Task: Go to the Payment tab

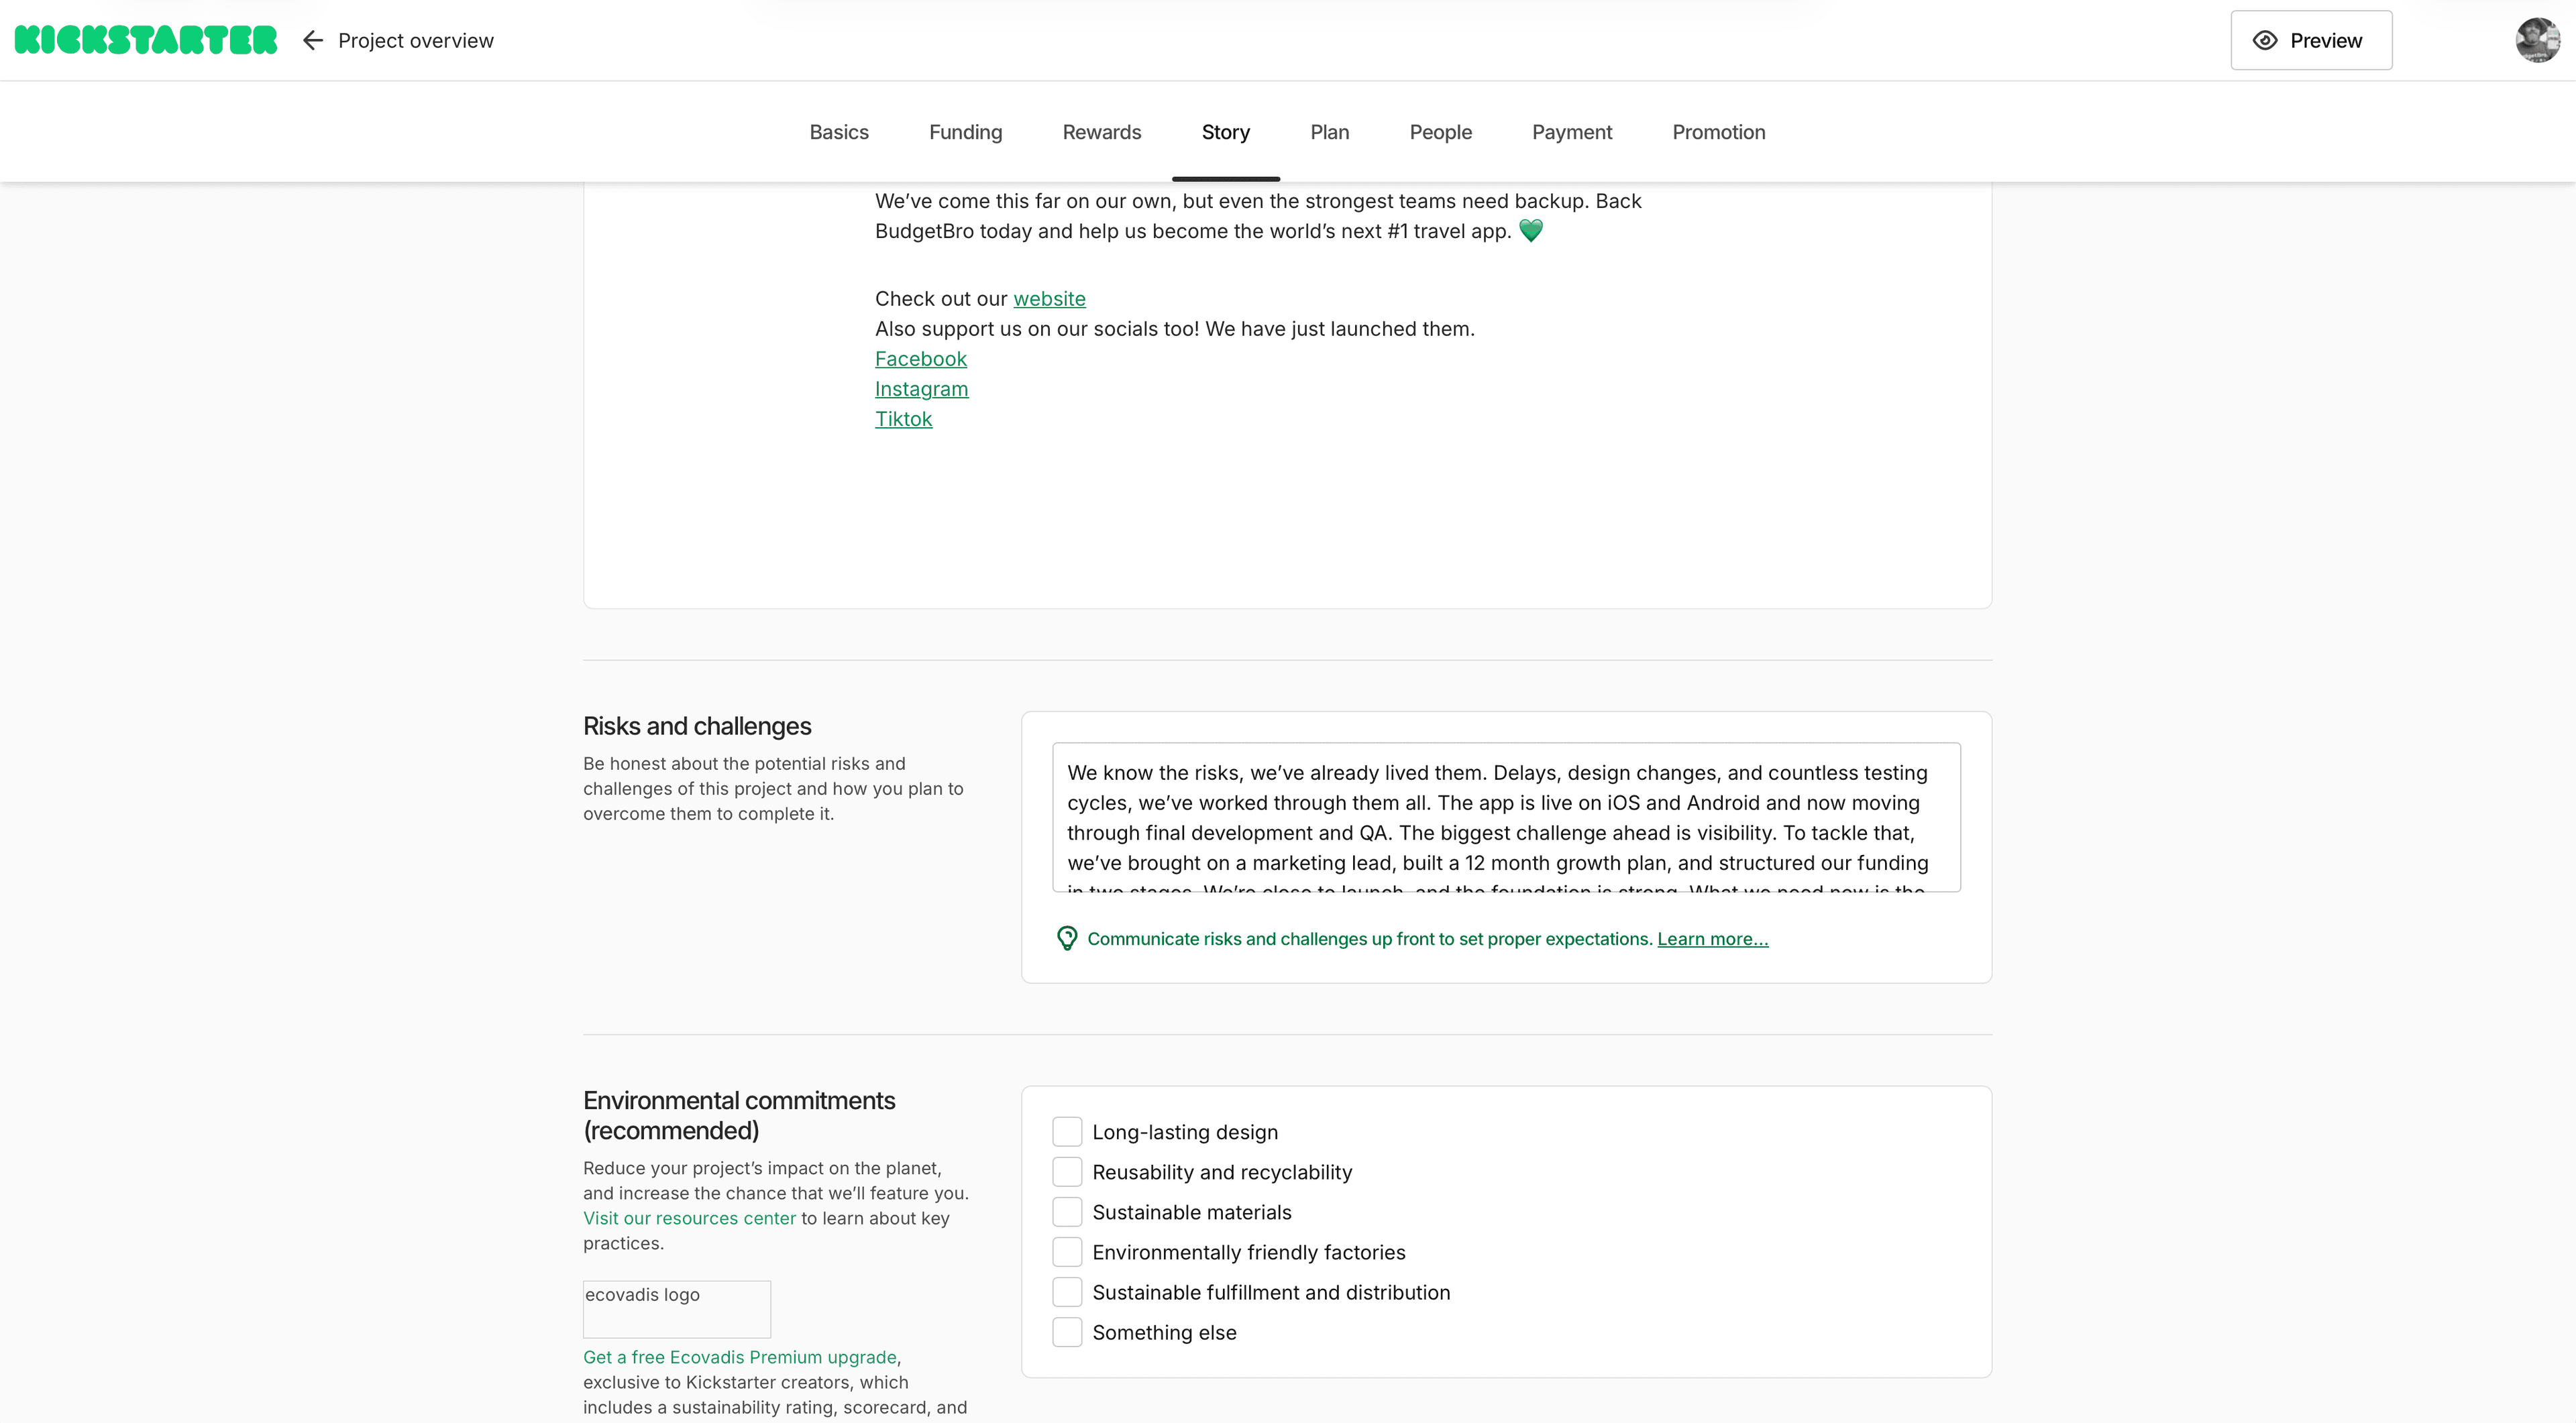Action: (x=1571, y=132)
